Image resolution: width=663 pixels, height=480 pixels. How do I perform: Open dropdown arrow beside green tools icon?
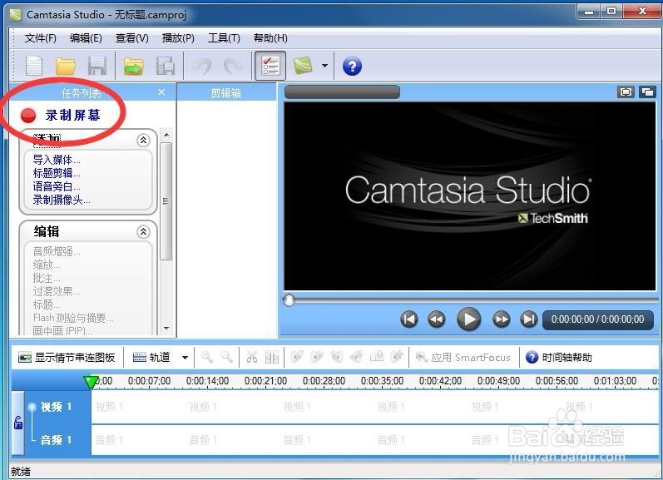click(324, 66)
